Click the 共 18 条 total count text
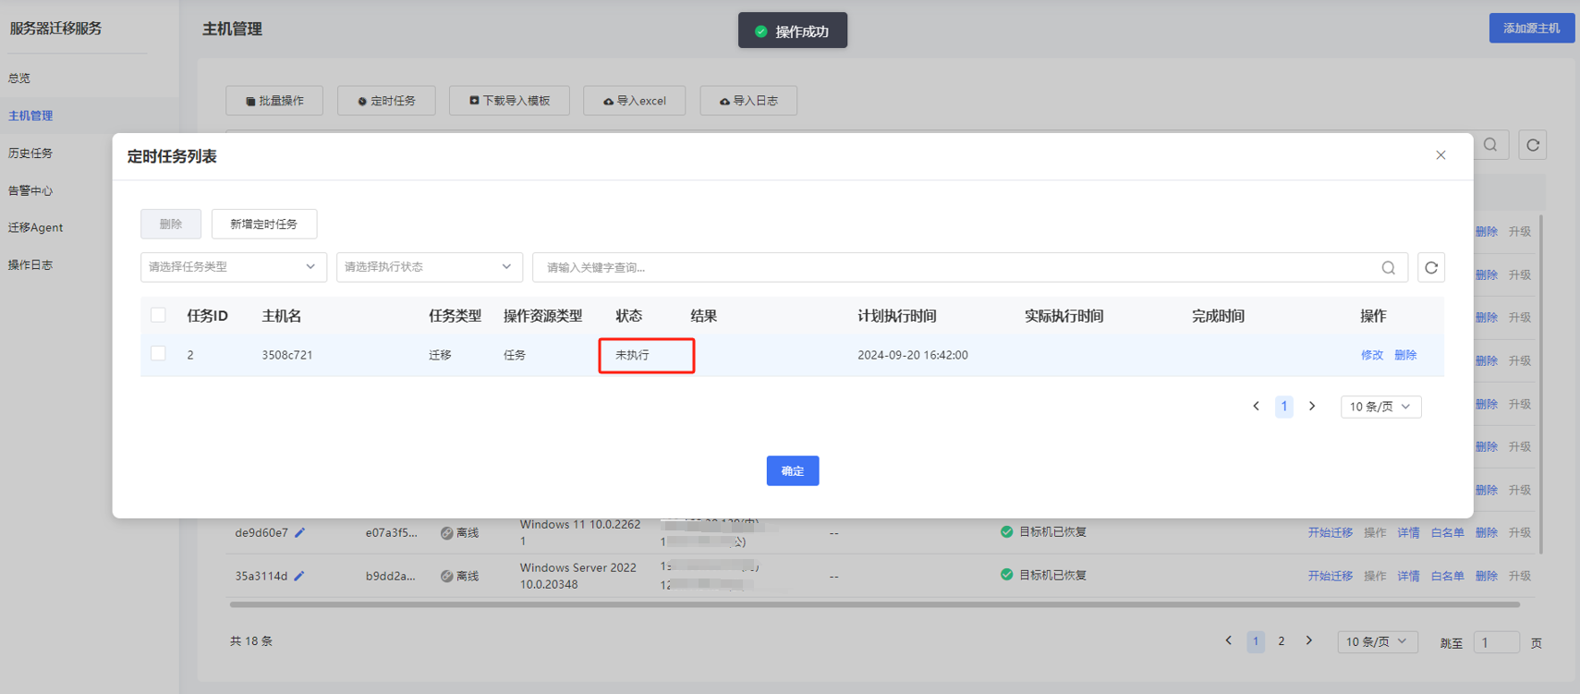 coord(251,641)
